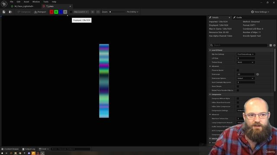The image size is (277, 155).
Task: Open the View Settings menu
Action: [260, 12]
